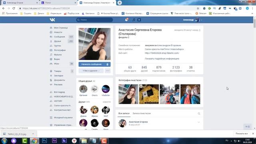This screenshot has width=256, height=144.
Task: Open friend Диана's avatar
Action: (x=83, y=110)
